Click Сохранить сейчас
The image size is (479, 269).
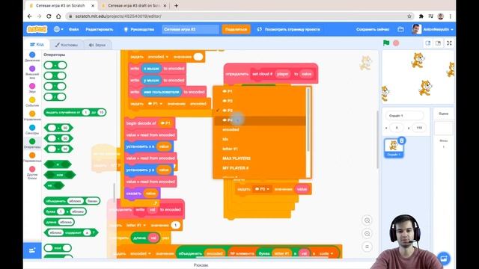373,29
